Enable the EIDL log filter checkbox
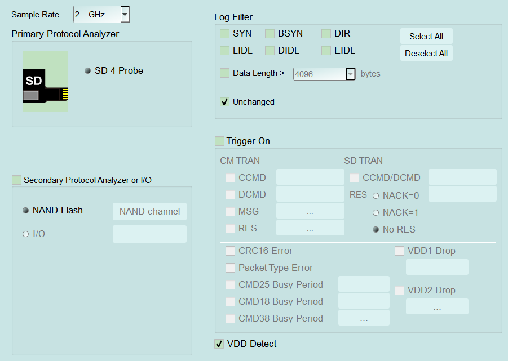508x361 pixels. tap(326, 50)
